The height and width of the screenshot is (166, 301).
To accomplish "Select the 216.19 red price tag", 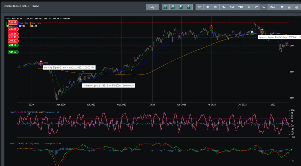I will coord(13,37).
